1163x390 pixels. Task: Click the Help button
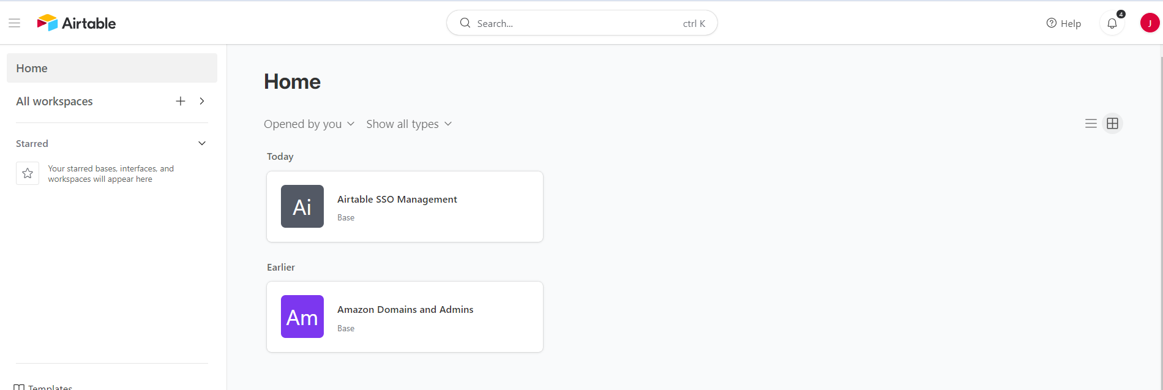point(1064,23)
